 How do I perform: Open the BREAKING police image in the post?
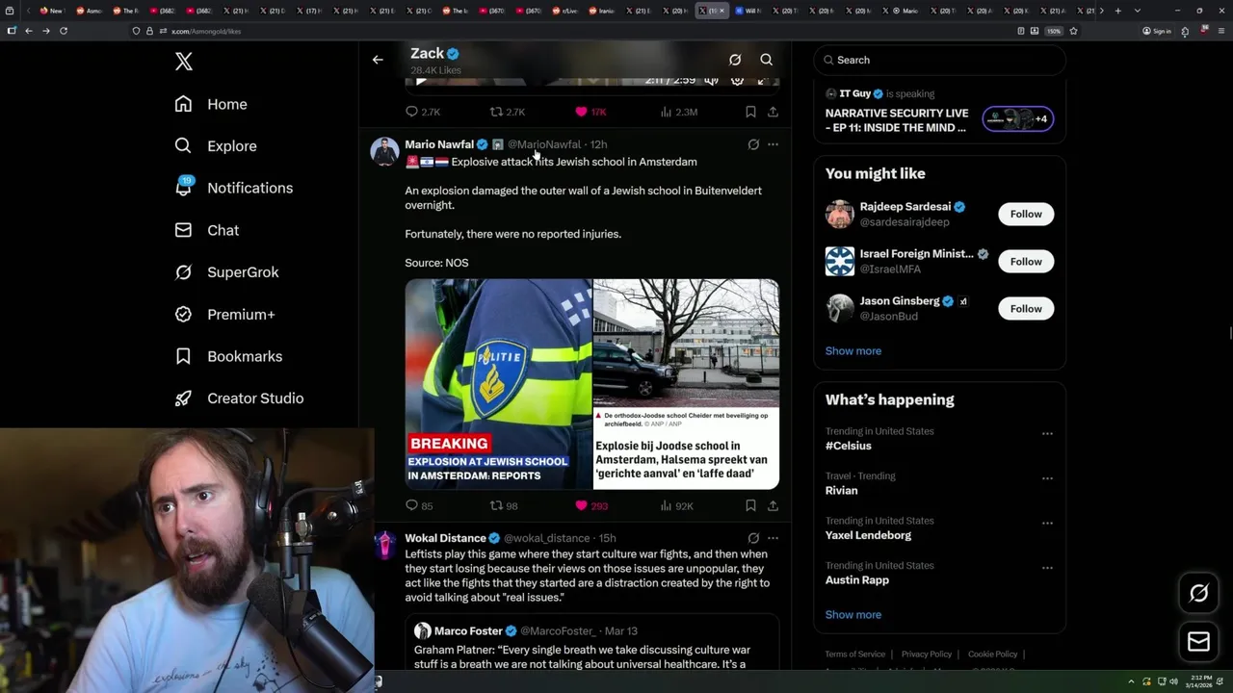(498, 384)
